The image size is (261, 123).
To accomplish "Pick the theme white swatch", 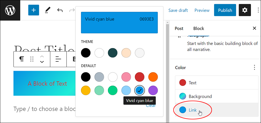I will (x=99, y=53).
